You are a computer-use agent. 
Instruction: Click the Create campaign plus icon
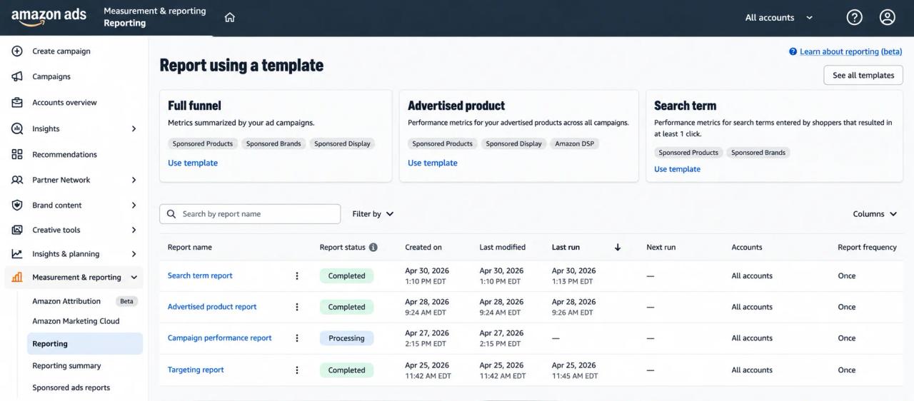[17, 51]
